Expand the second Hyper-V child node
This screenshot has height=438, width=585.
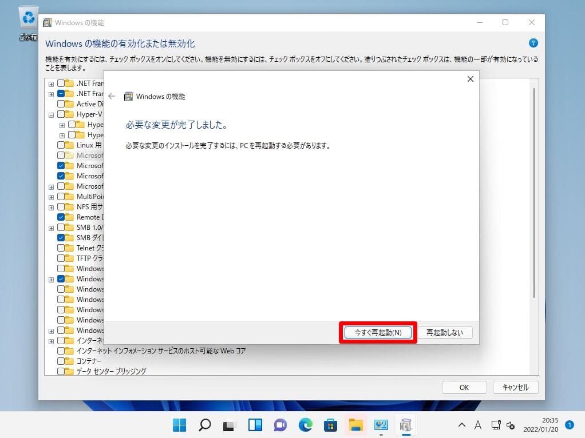pyautogui.click(x=62, y=136)
